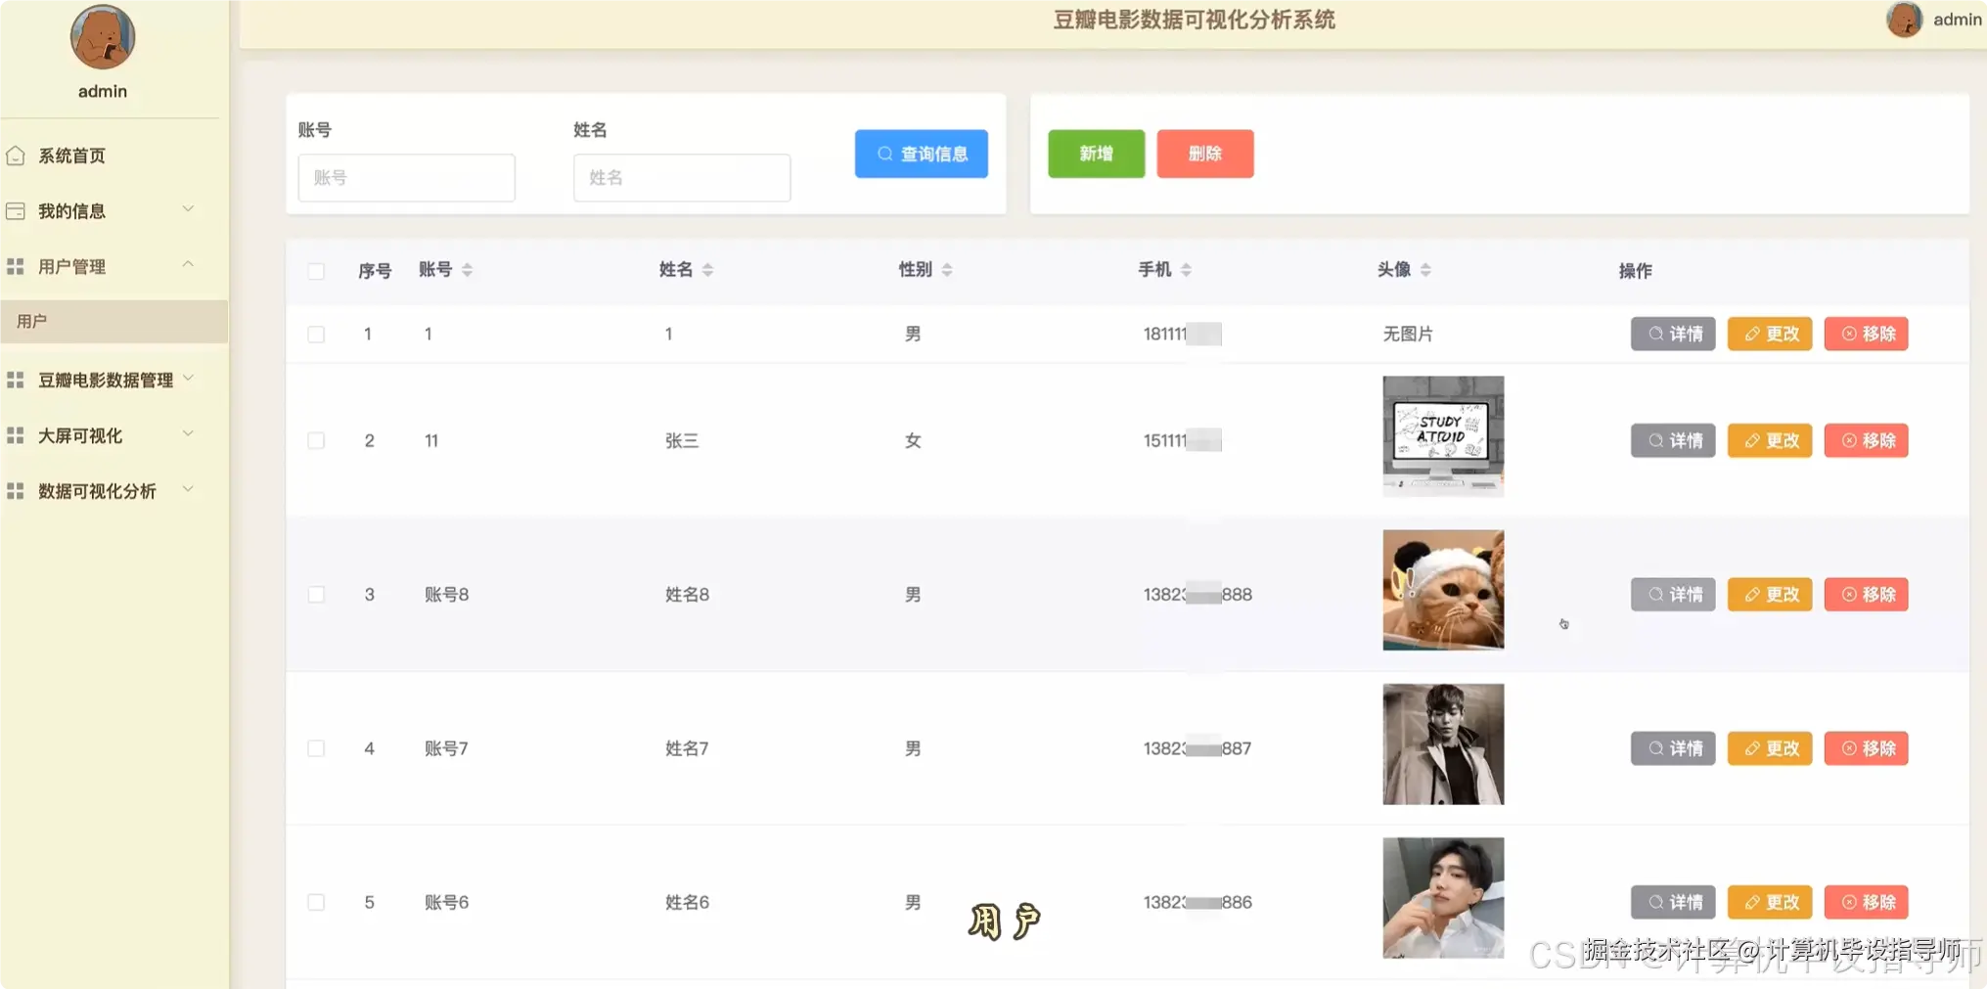This screenshot has width=1987, height=989.
Task: Expand the 豆瓣电影数据管理 dropdown arrow
Action: (188, 380)
